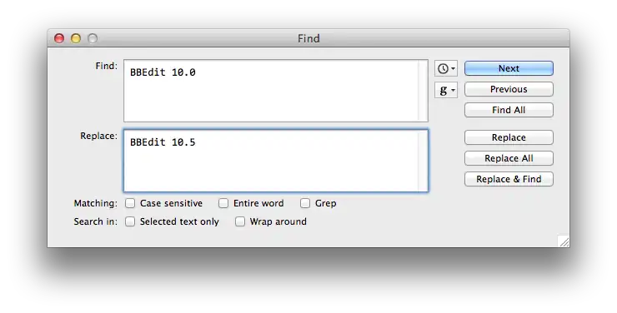Click Replace & Find button
Screen dimensions: 617x313
click(509, 179)
